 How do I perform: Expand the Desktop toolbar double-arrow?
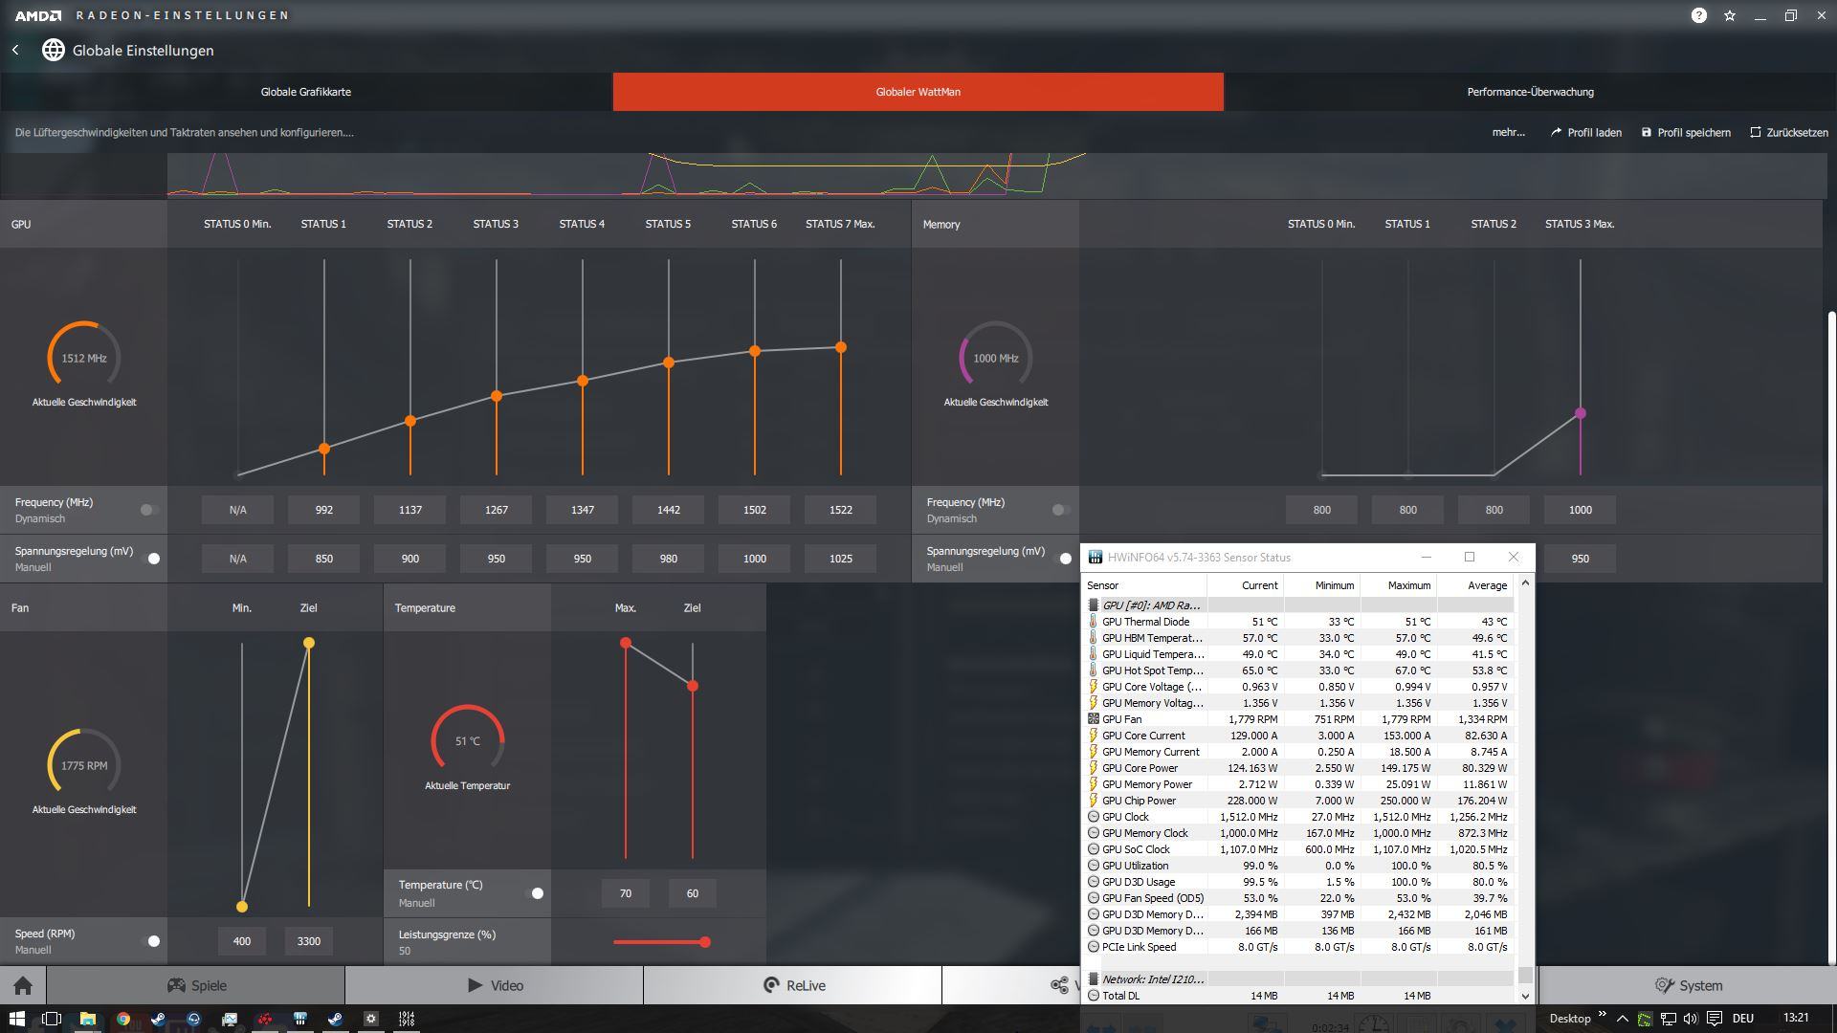(1603, 1015)
